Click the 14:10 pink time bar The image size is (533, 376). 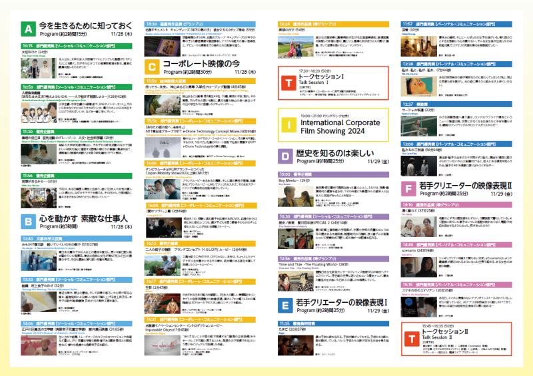click(456, 205)
